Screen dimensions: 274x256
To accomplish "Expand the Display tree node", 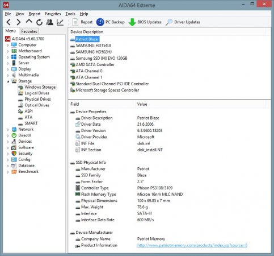I will point(8,69).
